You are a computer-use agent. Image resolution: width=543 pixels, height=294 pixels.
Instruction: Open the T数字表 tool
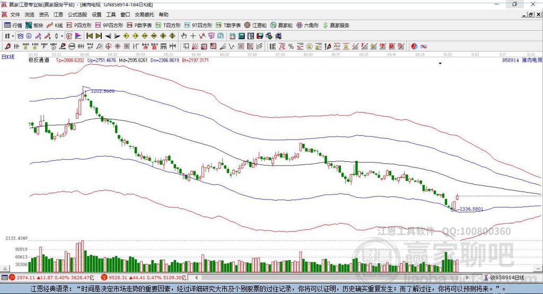point(228,25)
